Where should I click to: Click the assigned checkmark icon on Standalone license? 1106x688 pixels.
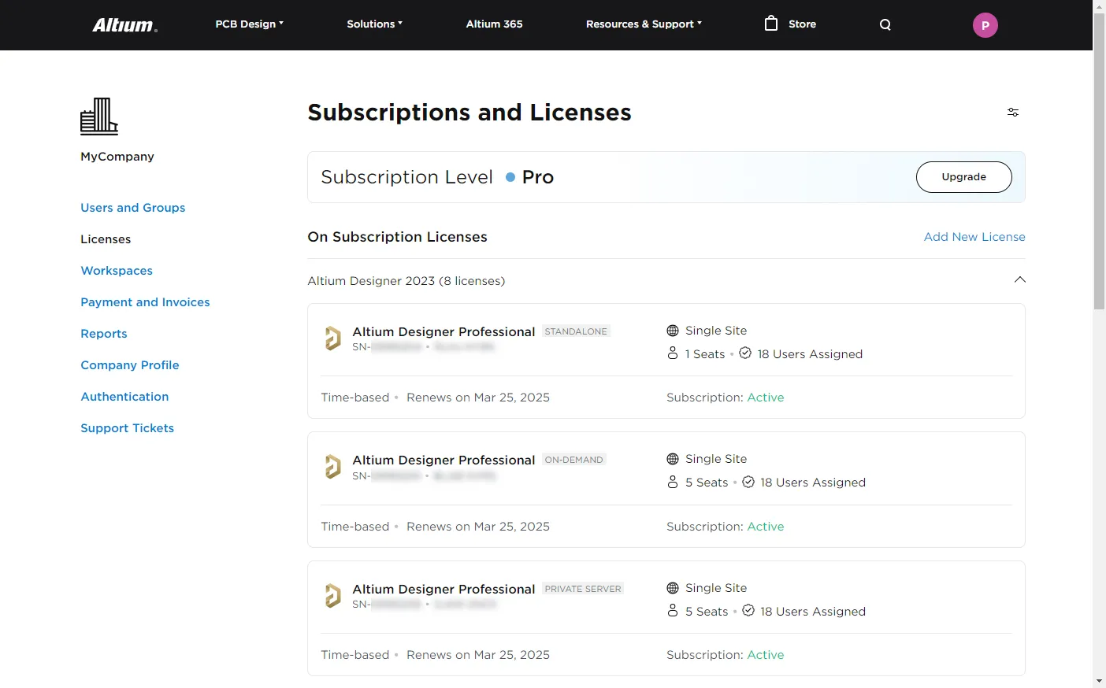(x=745, y=353)
